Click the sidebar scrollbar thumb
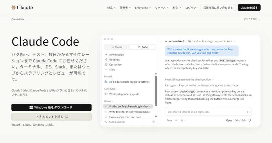Screen dimensions: 272x143 (x=156, y=91)
